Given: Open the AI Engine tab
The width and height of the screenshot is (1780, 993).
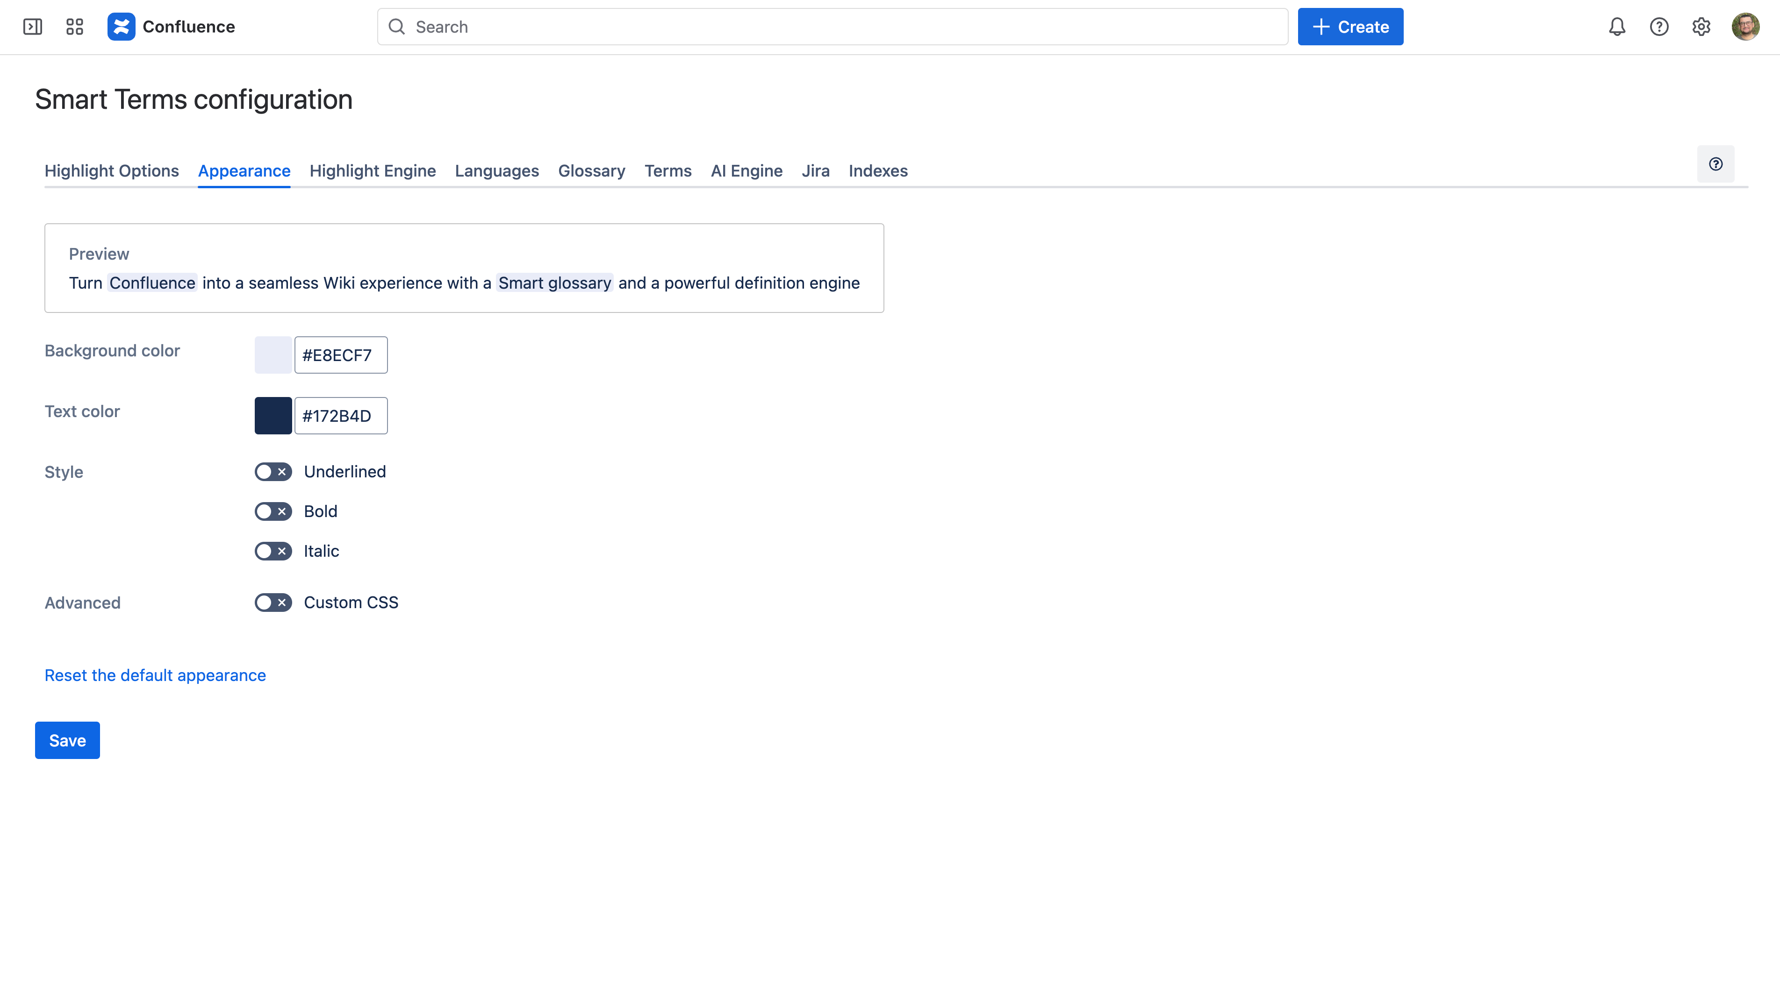Looking at the screenshot, I should 746,170.
